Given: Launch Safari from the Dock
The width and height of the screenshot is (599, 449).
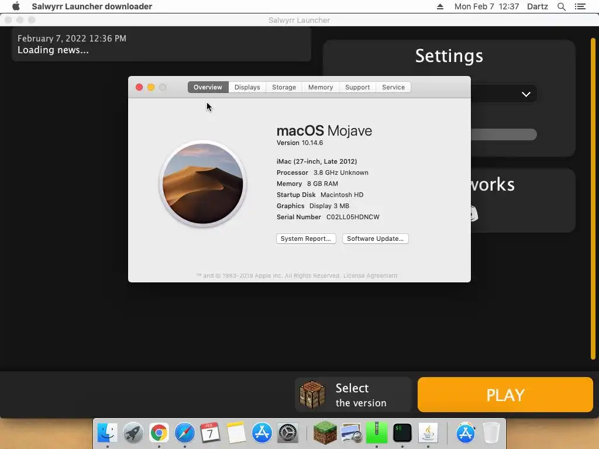Looking at the screenshot, I should 184,433.
